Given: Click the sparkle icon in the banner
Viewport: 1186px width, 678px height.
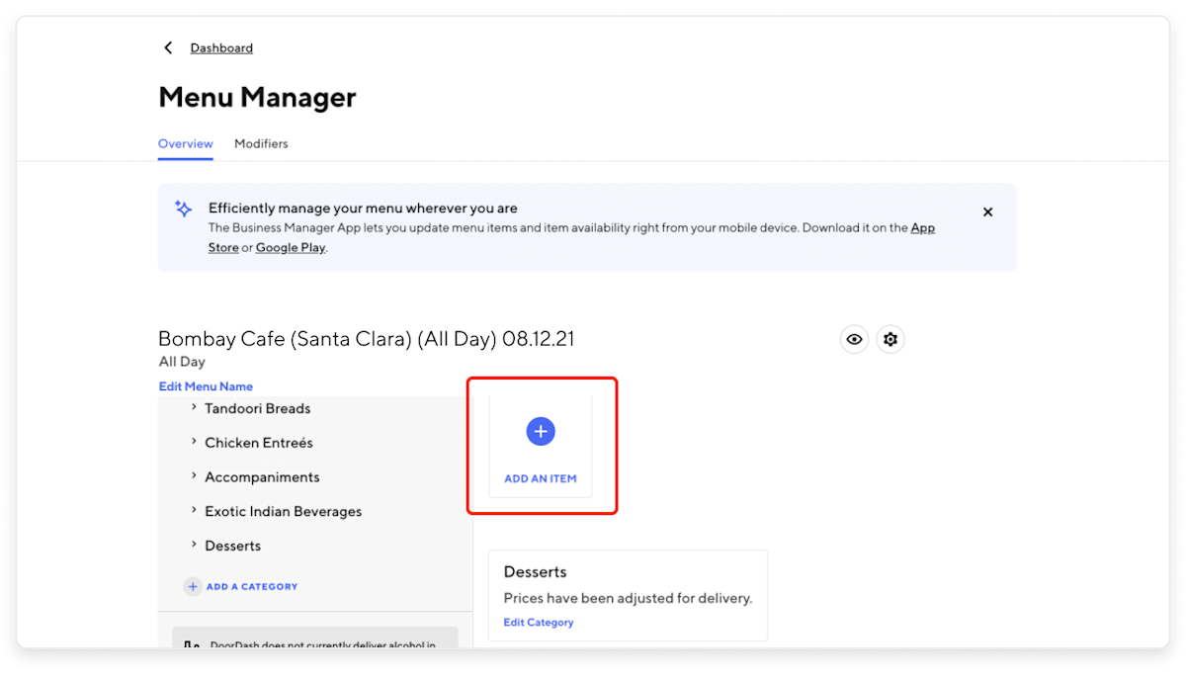Looking at the screenshot, I should (183, 209).
